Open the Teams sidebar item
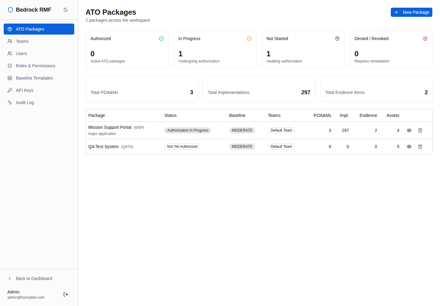This screenshot has width=440, height=306. pyautogui.click(x=39, y=41)
